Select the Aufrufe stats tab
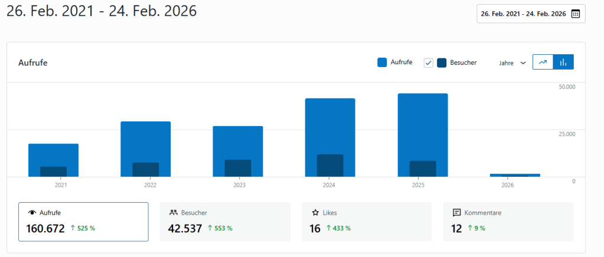604x257 pixels. click(x=83, y=222)
